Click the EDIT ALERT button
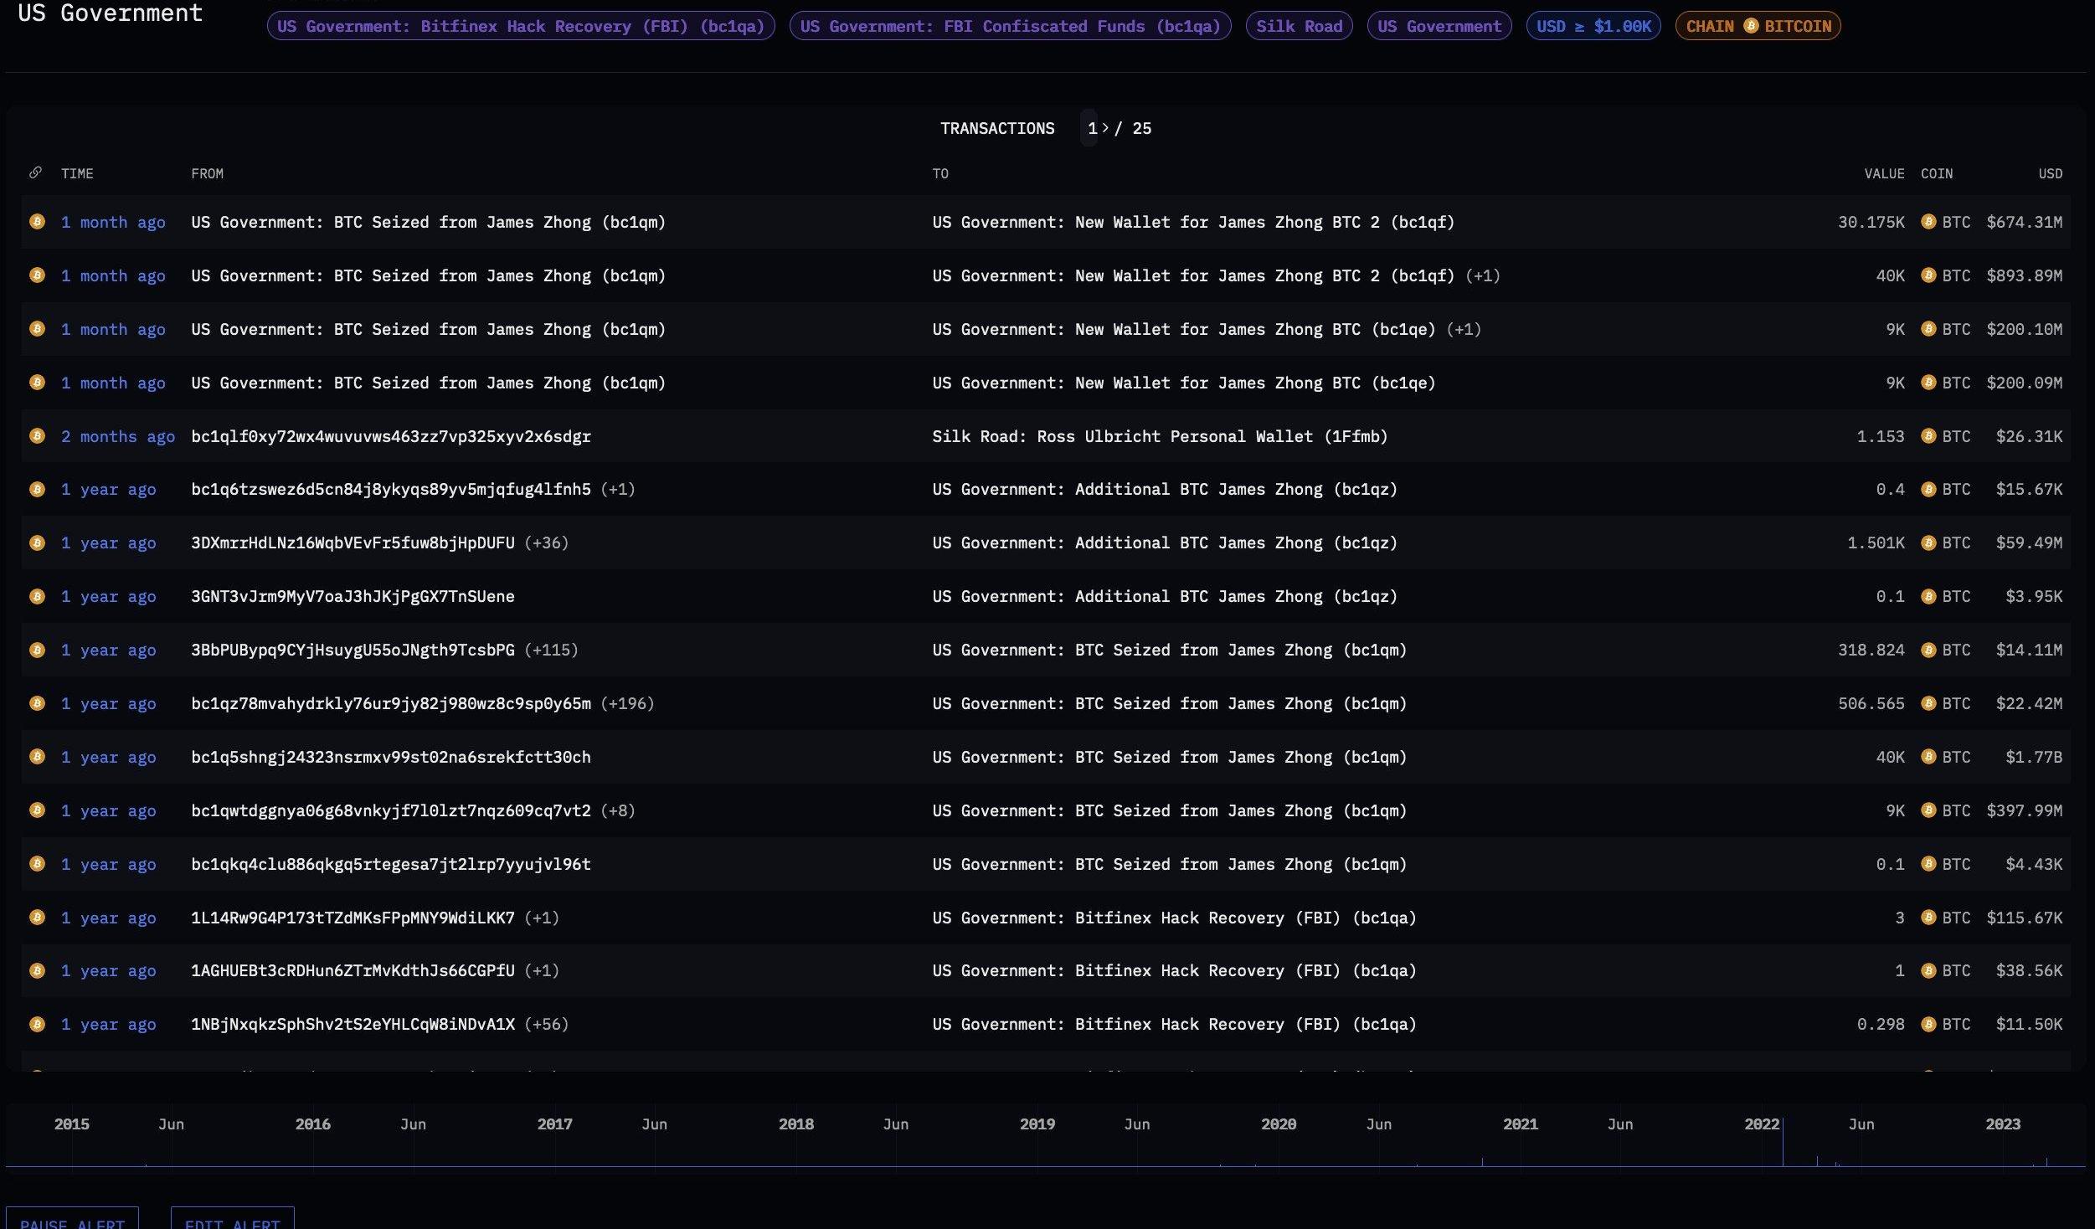 pyautogui.click(x=233, y=1218)
